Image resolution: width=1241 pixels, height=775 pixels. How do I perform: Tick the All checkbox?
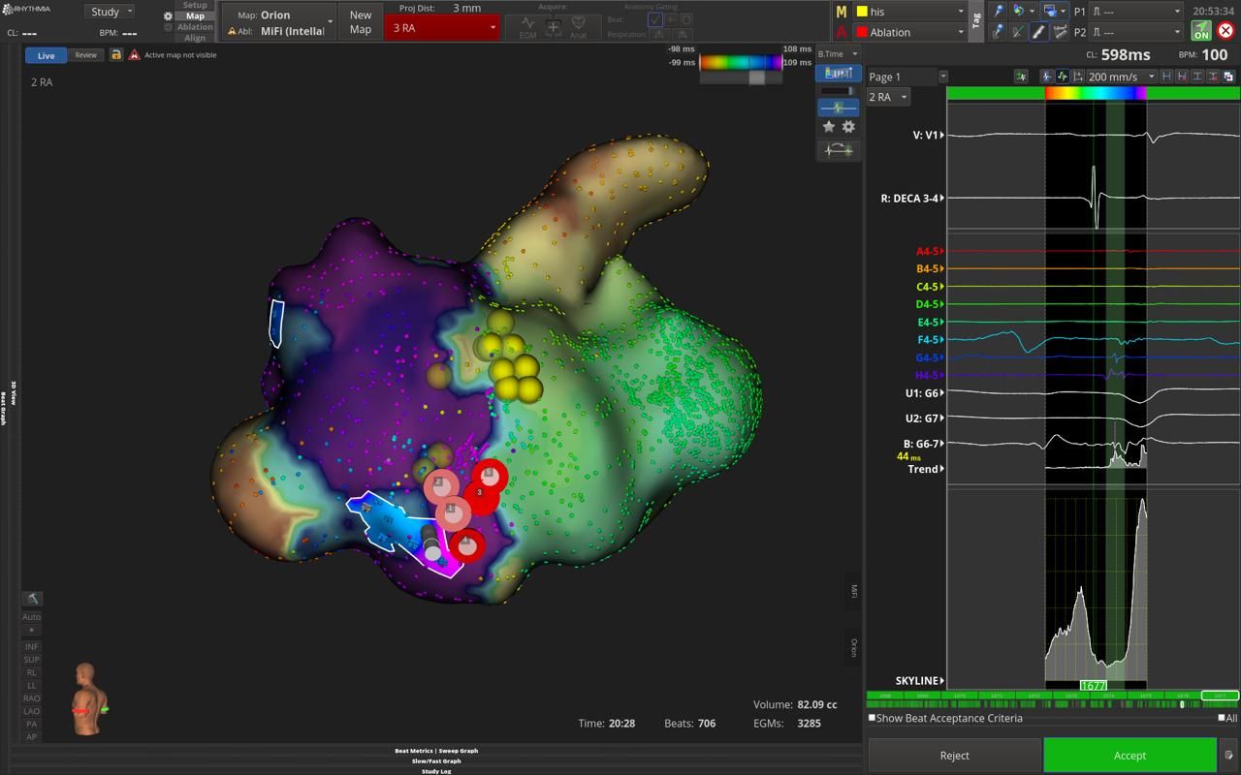pos(1221,718)
